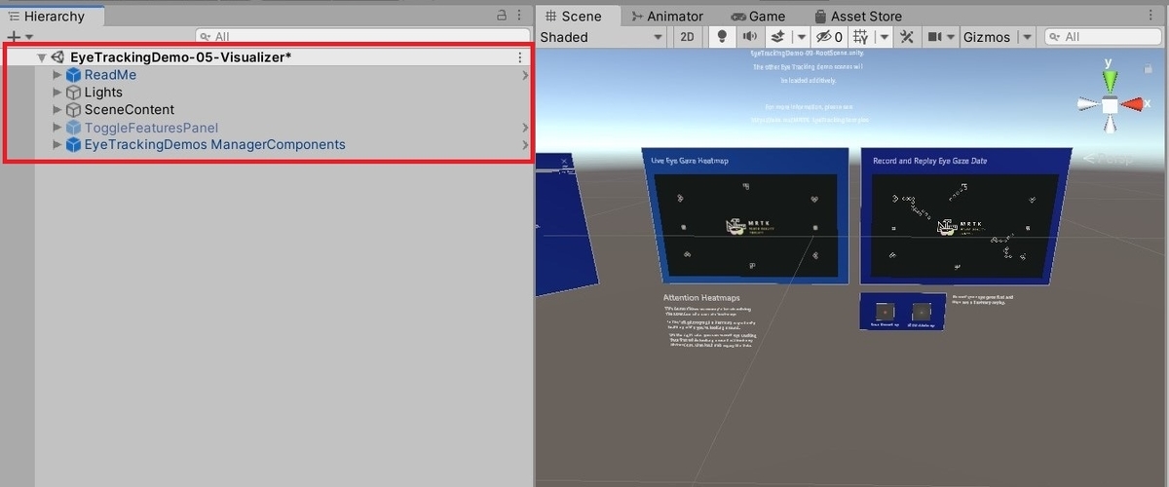Open grid settings dropdown arrow
1169x487 pixels.
point(885,37)
